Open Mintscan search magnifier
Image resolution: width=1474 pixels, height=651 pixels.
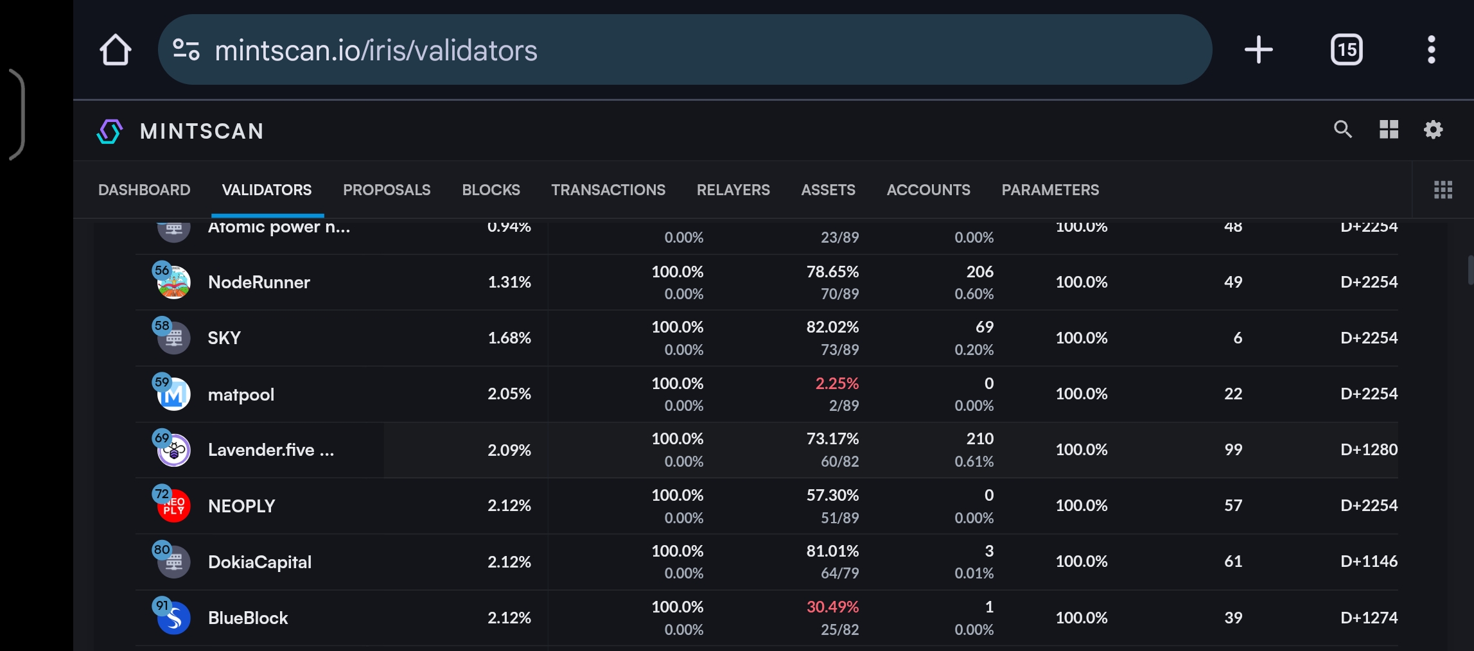1342,130
